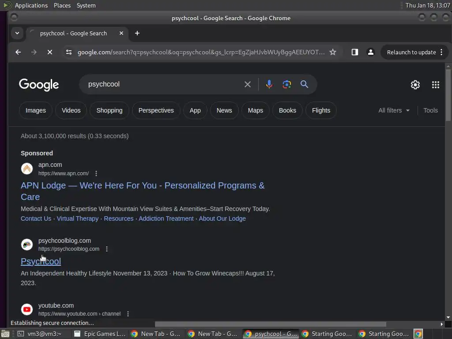The height and width of the screenshot is (339, 452).
Task: Open the Virtual Therapy sitelink
Action: [78, 218]
